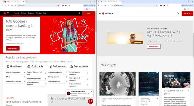
Task: Select the NAB personal banking browser tab
Action: coord(14,2)
